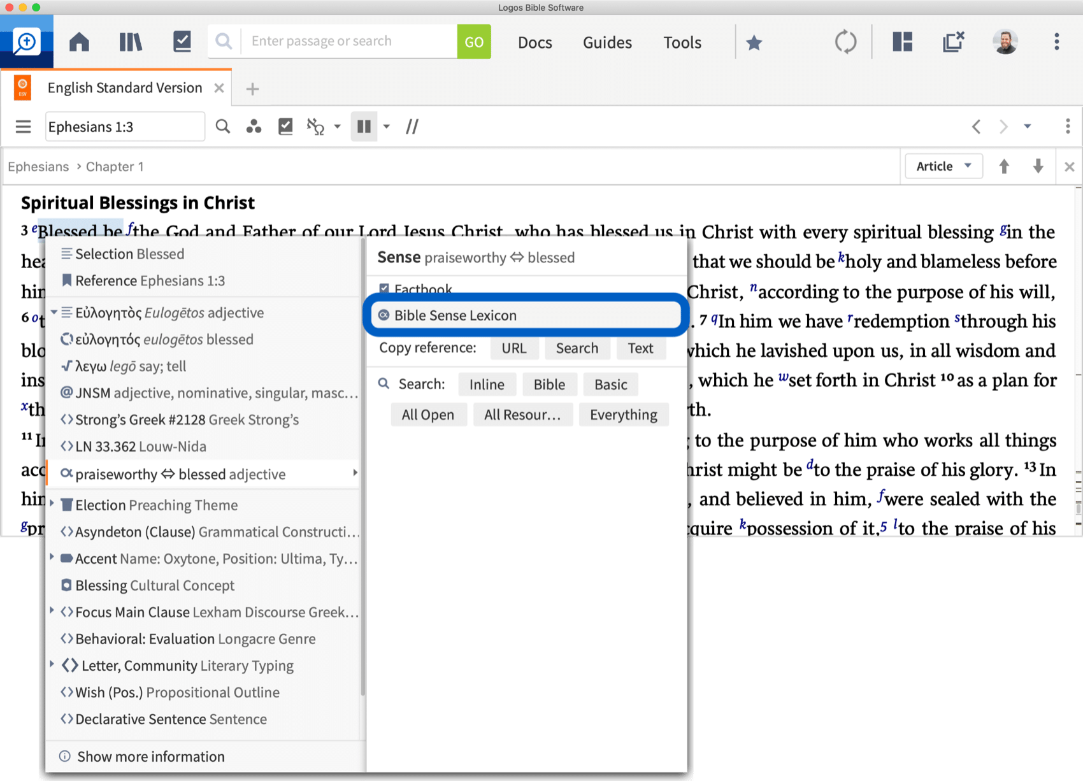The width and height of the screenshot is (1083, 781).
Task: Open the Logos app menu icon
Action: pyautogui.click(x=26, y=42)
